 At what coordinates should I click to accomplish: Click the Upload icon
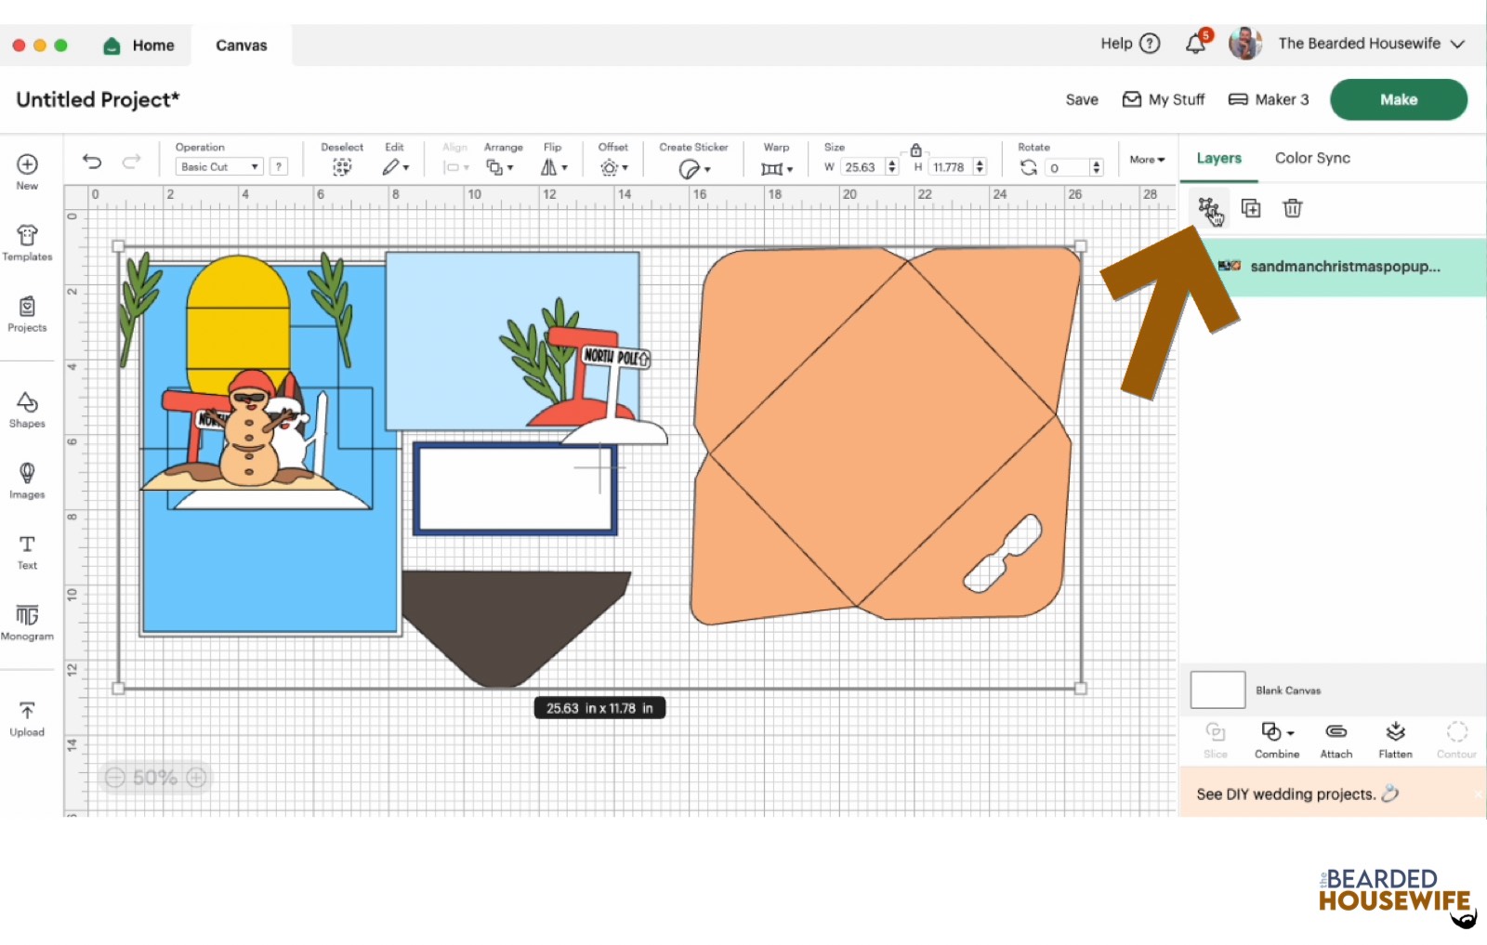[27, 711]
